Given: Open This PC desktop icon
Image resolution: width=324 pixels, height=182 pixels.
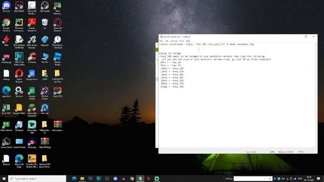Looking at the screenshot, I should pyautogui.click(x=45, y=58).
